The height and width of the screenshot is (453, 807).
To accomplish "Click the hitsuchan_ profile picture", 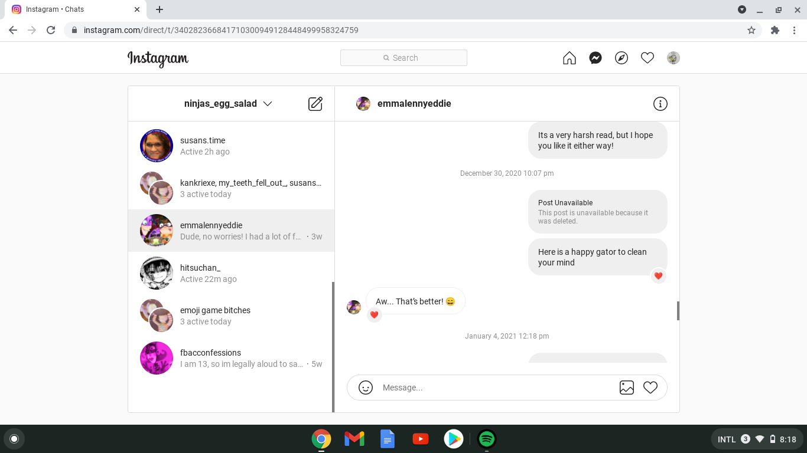I will [157, 273].
